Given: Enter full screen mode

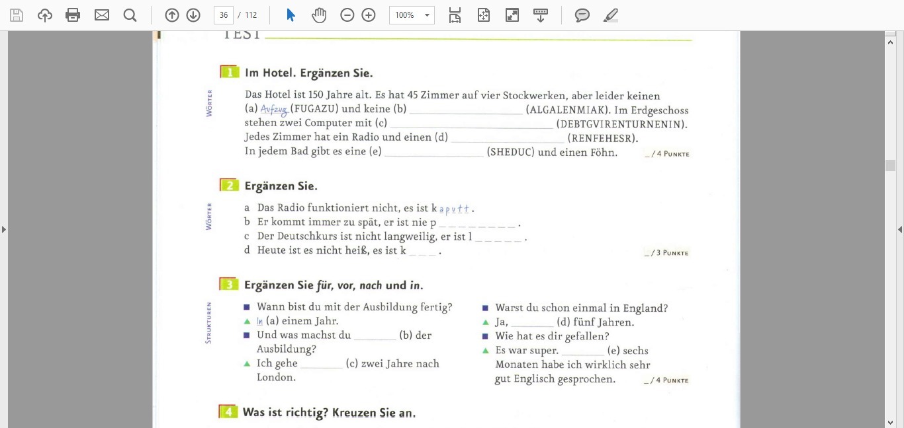Looking at the screenshot, I should (x=512, y=15).
